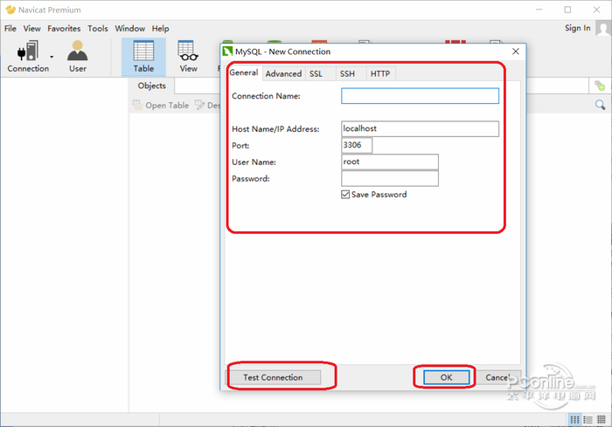Select the General tab in the dialog
Image resolution: width=612 pixels, height=427 pixels.
coord(244,72)
